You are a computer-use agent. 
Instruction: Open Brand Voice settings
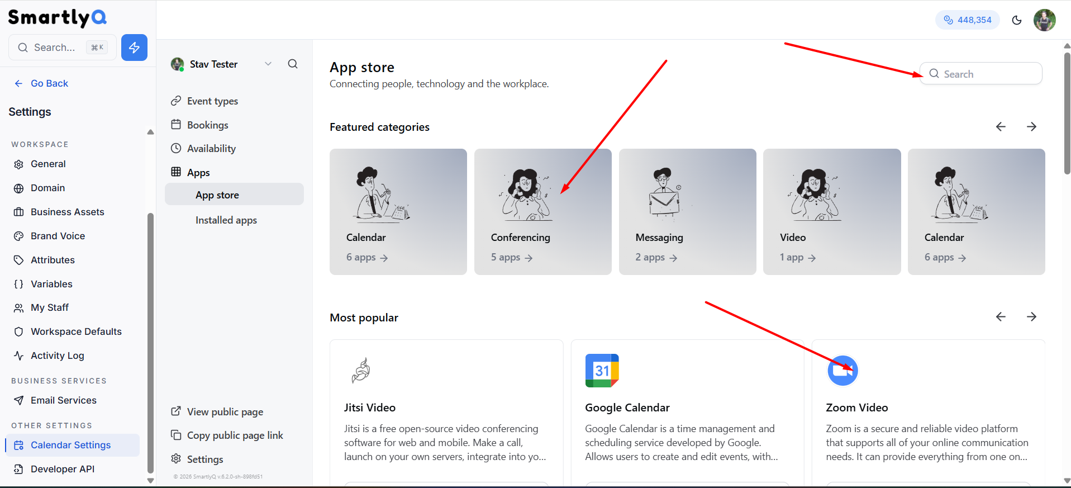(x=58, y=236)
